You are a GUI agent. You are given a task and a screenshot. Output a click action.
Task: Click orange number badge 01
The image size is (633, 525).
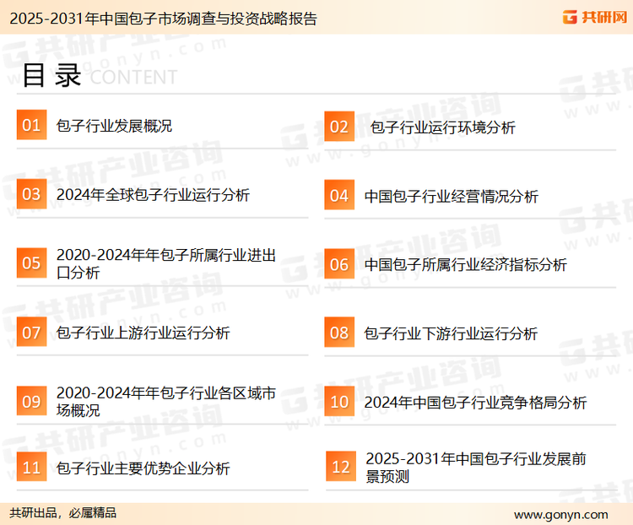[x=31, y=125]
